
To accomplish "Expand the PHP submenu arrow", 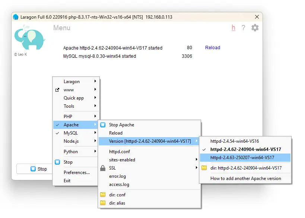I will pos(95,116).
